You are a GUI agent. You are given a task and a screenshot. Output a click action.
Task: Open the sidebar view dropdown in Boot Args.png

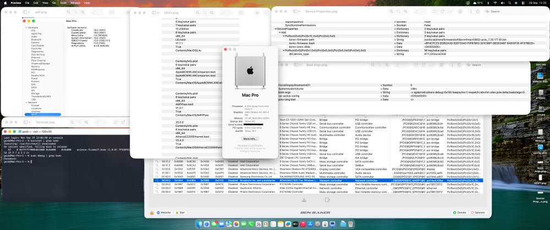[297, 65]
